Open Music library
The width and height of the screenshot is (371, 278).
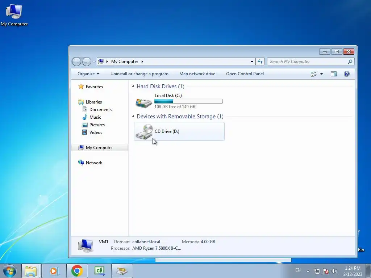point(95,117)
